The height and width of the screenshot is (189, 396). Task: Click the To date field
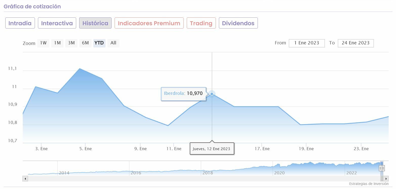coord(356,43)
